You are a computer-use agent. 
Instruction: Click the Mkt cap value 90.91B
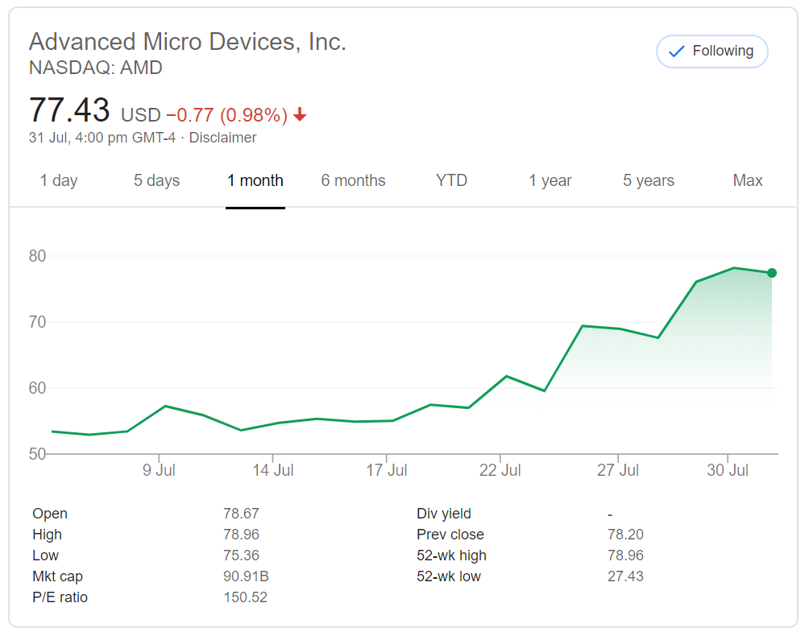[x=241, y=576]
